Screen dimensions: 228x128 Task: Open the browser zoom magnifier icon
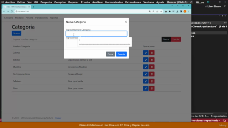(x=154, y=11)
